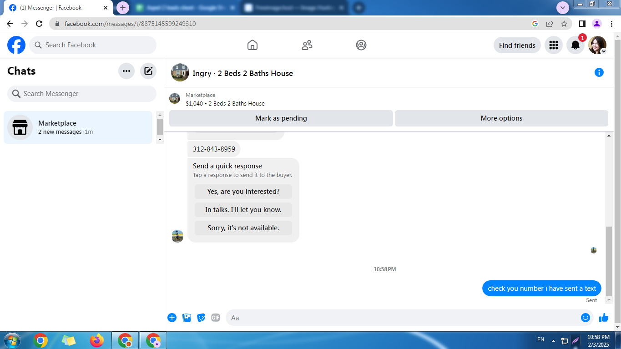
Task: Send a thumbs-up like
Action: pos(604,318)
